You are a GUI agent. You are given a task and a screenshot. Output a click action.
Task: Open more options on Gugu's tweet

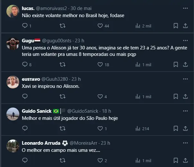point(185,40)
